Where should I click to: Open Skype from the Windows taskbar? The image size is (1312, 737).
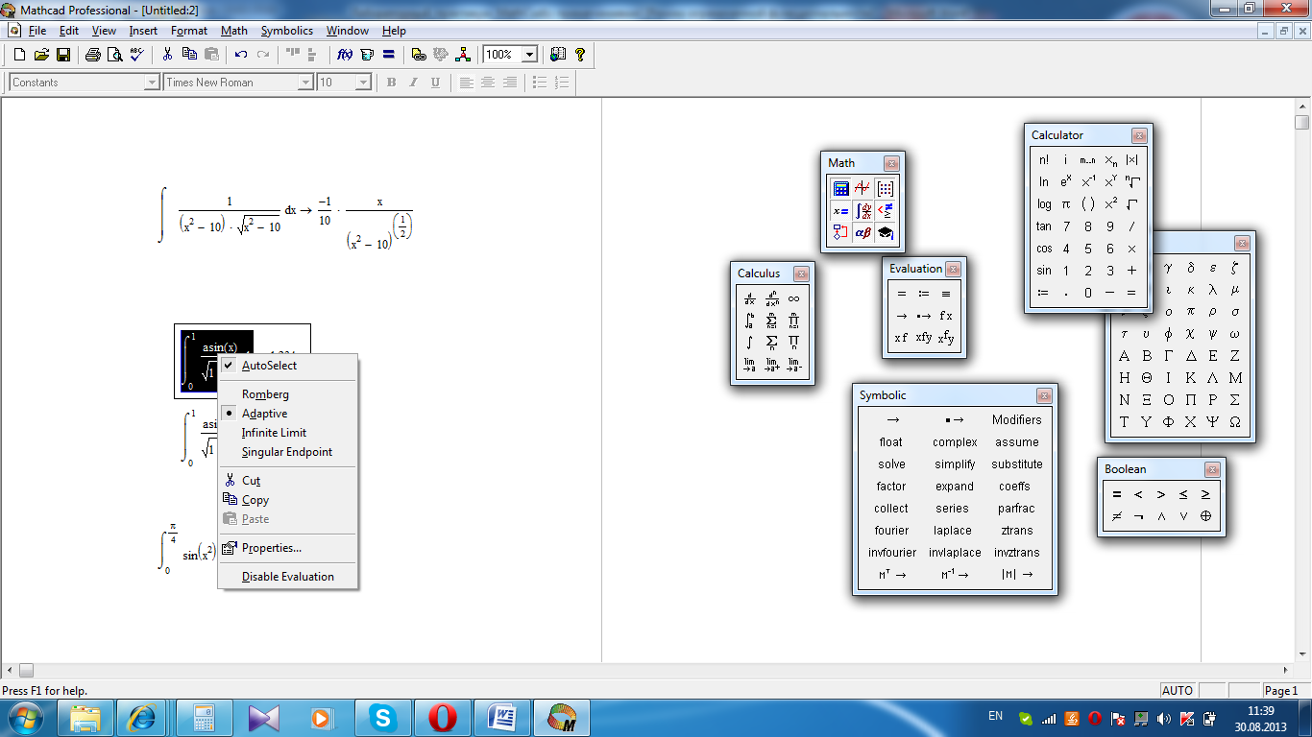(x=384, y=717)
